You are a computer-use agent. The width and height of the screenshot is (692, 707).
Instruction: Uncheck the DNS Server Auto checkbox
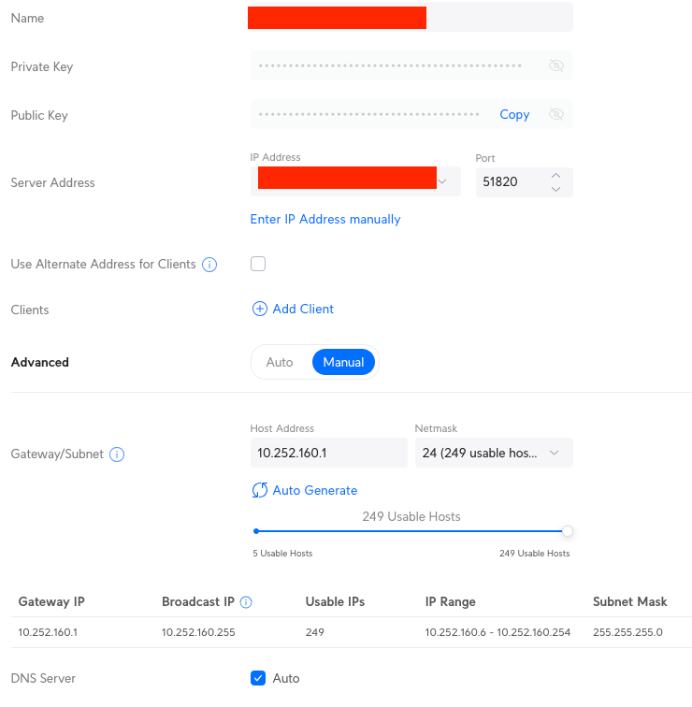258,678
